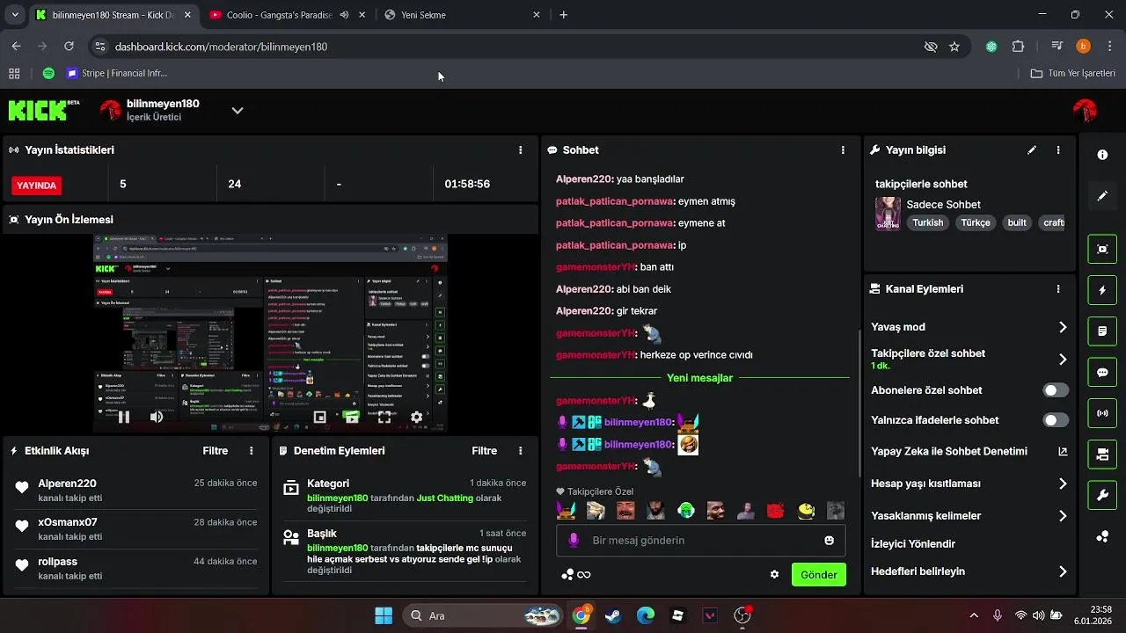The height and width of the screenshot is (633, 1126).
Task: Open Yapay Zeka ile Sohbet Denetimi link
Action: point(969,452)
